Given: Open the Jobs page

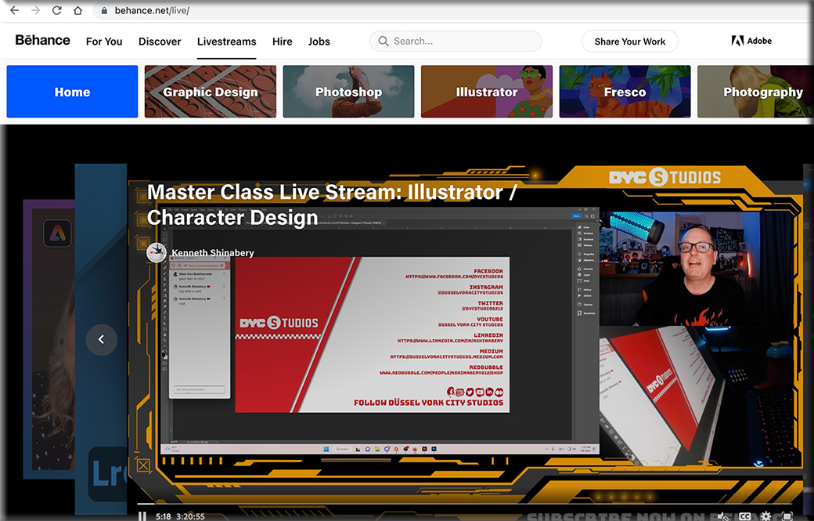Looking at the screenshot, I should click(x=319, y=42).
